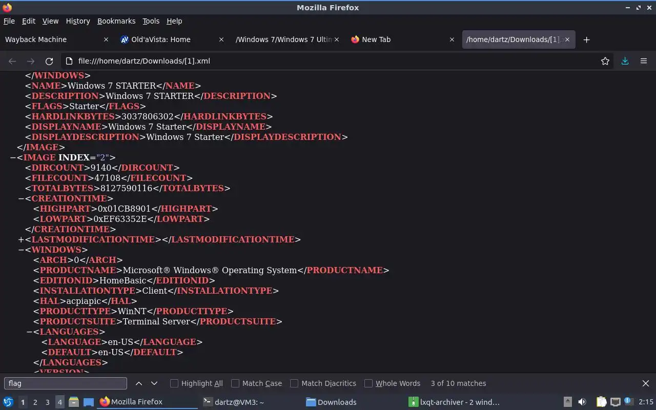Open the Help menu
This screenshot has width=656, height=410.
[x=174, y=21]
